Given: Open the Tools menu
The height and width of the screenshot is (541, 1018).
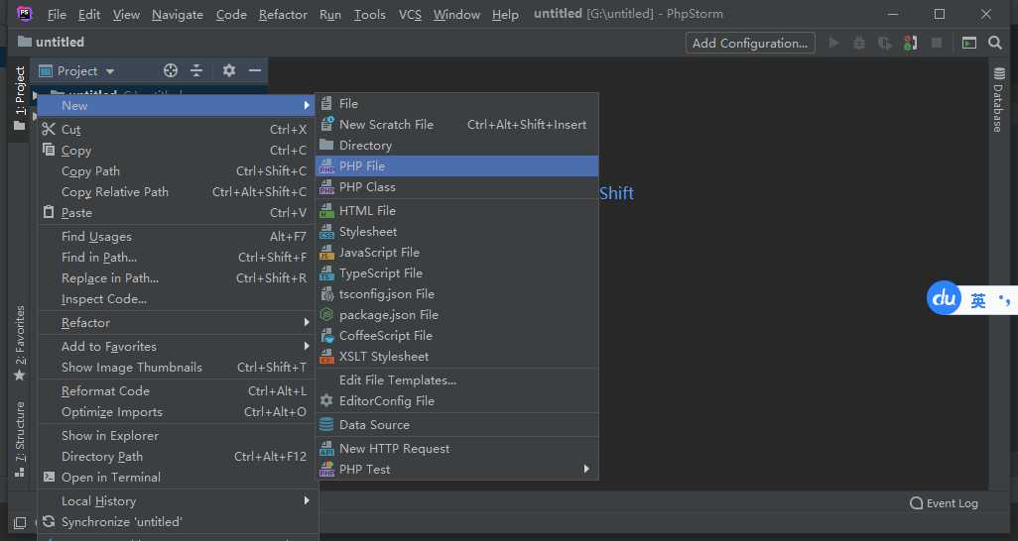Looking at the screenshot, I should (x=369, y=14).
